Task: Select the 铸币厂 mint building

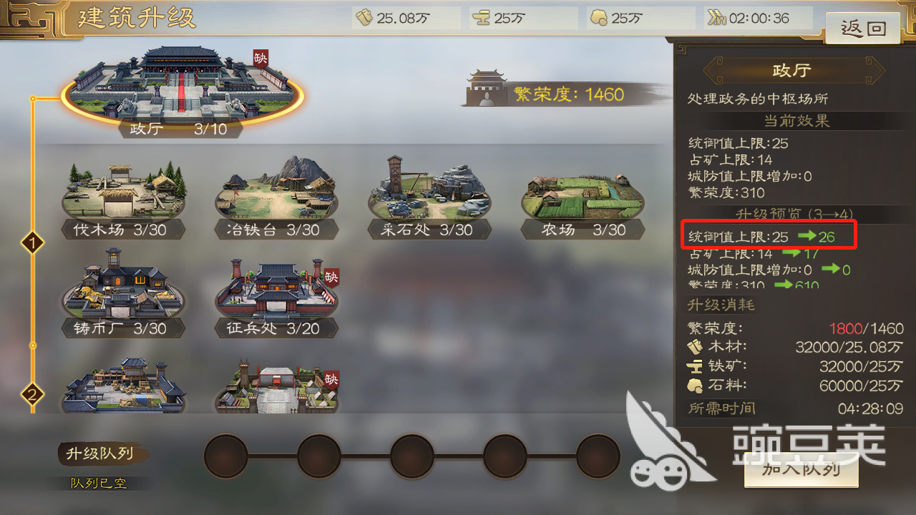Action: [x=123, y=295]
